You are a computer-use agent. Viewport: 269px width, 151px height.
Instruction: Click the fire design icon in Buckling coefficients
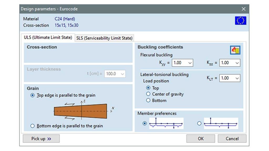pyautogui.click(x=235, y=50)
